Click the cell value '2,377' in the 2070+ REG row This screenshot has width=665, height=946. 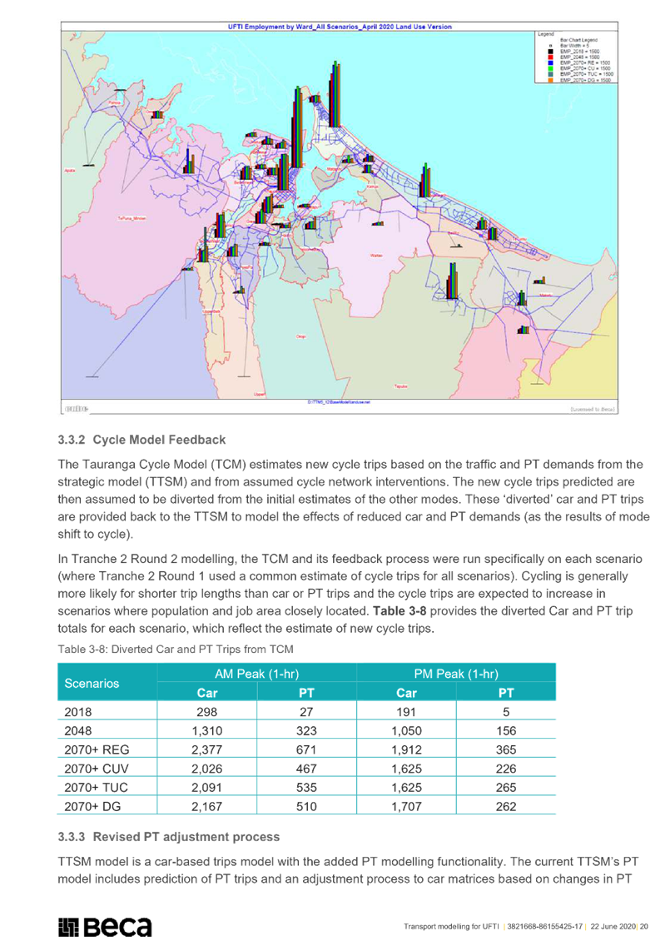tap(206, 750)
